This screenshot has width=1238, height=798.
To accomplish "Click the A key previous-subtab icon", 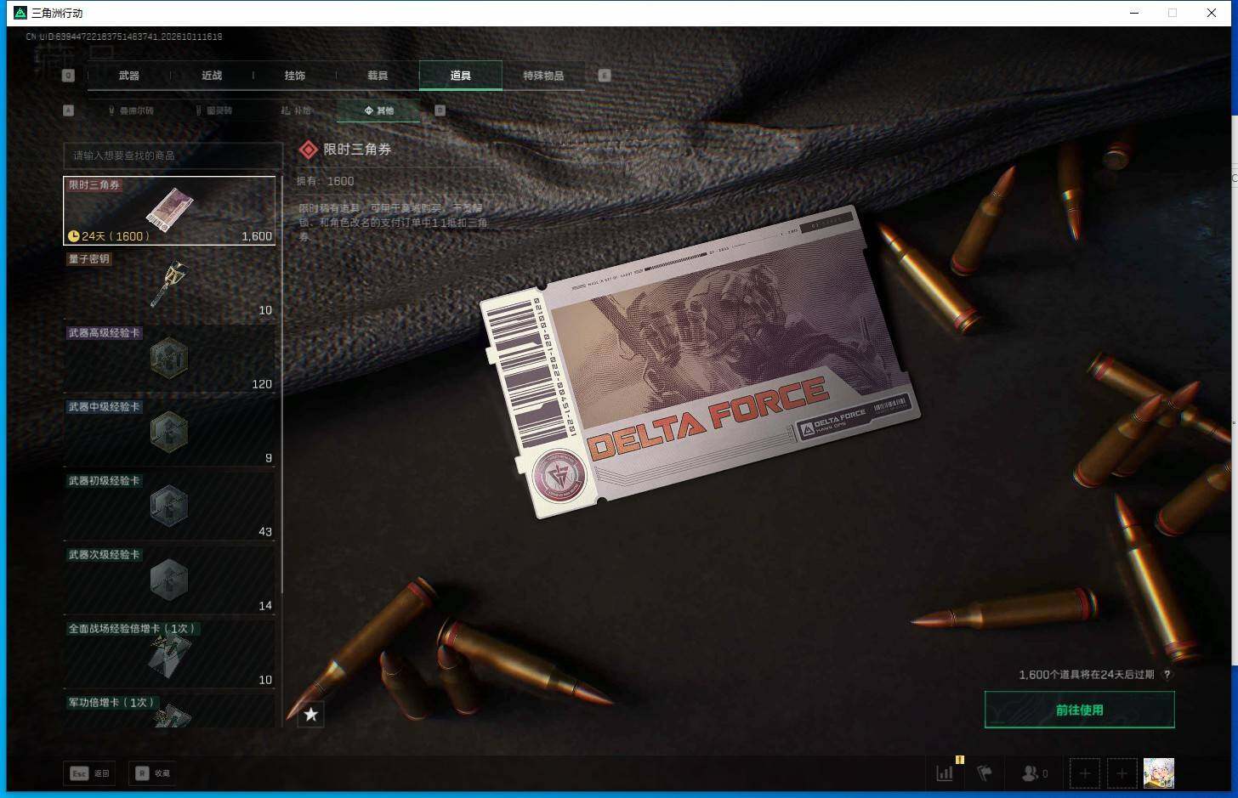I will (69, 110).
